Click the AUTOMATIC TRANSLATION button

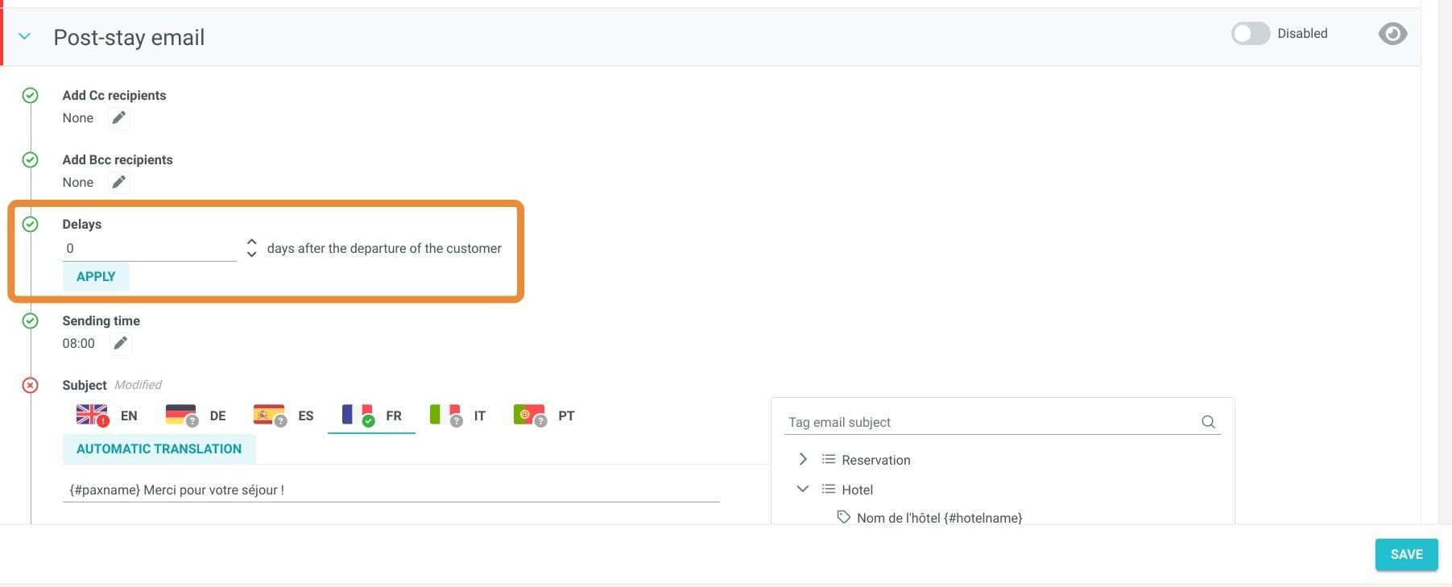(x=159, y=449)
